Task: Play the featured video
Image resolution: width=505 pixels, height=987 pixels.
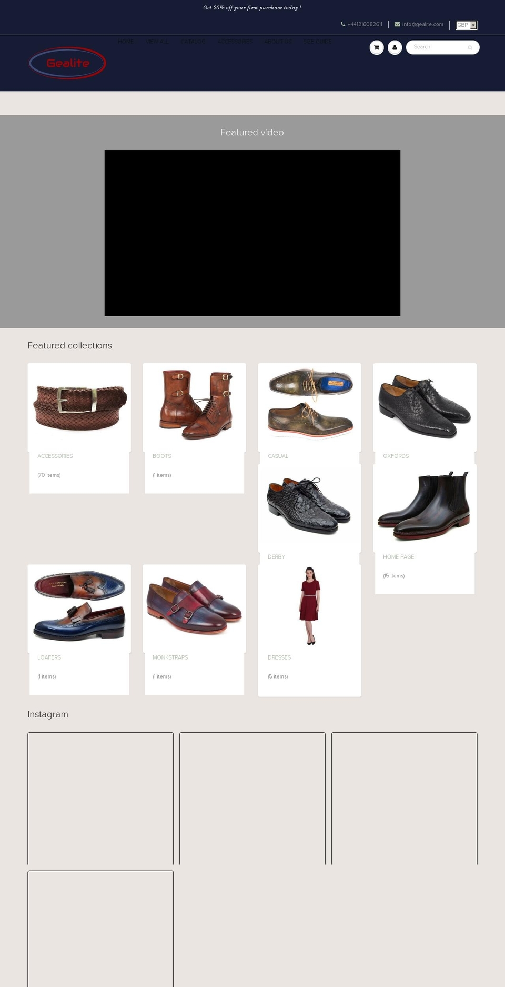Action: [x=252, y=233]
